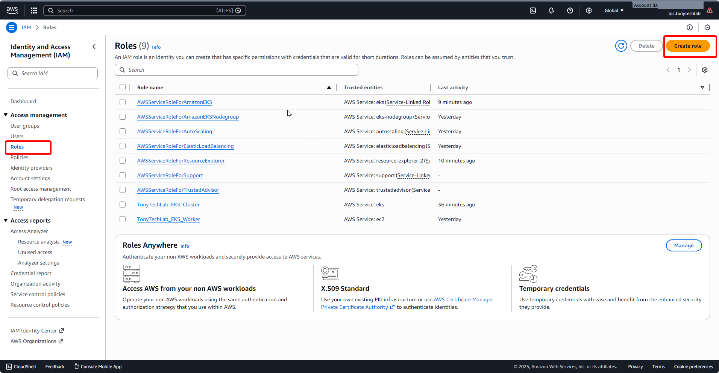Image resolution: width=719 pixels, height=373 pixels.
Task: Toggle the hamburger navigation menu
Action: [x=12, y=27]
